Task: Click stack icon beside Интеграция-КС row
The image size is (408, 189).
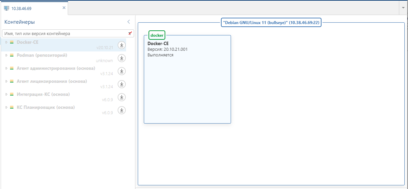Action: (11, 94)
